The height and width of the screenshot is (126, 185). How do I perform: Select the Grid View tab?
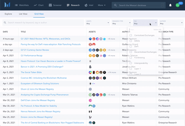coord(39,14)
